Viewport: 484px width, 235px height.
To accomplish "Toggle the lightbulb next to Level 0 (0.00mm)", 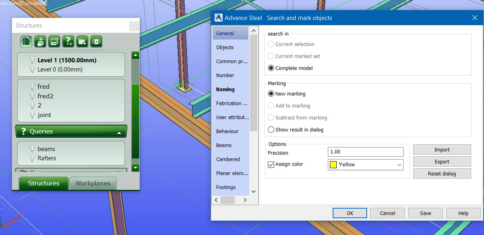I will (32, 70).
